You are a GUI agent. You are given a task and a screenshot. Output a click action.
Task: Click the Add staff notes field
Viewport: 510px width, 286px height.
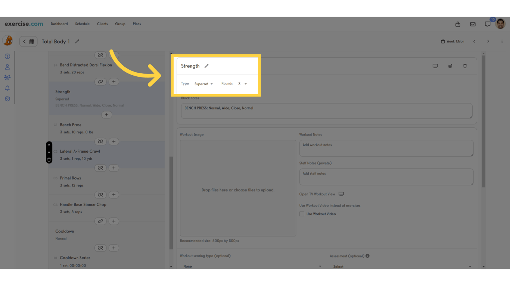[x=386, y=177]
